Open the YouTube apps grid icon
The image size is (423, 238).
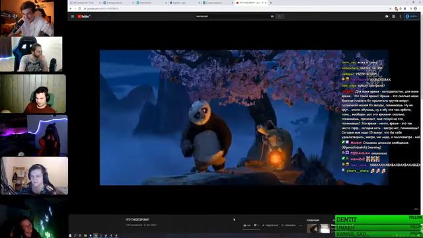[x=393, y=17]
